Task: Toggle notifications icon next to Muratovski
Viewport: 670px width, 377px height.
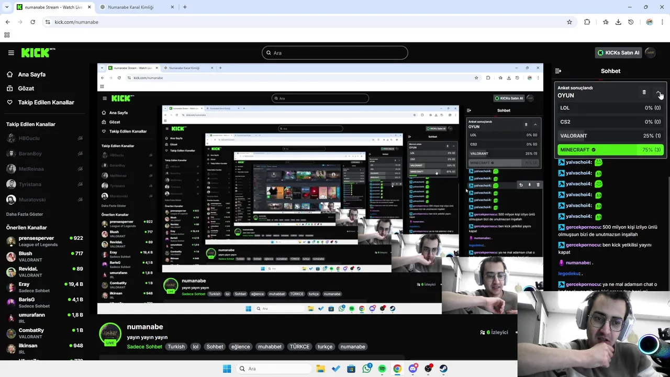Action: [80, 199]
